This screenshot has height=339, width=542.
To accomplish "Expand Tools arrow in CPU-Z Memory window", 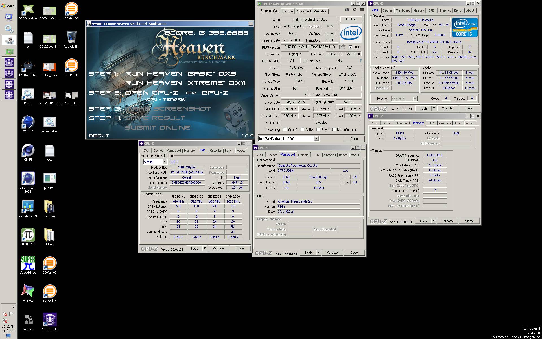I will coord(434,221).
